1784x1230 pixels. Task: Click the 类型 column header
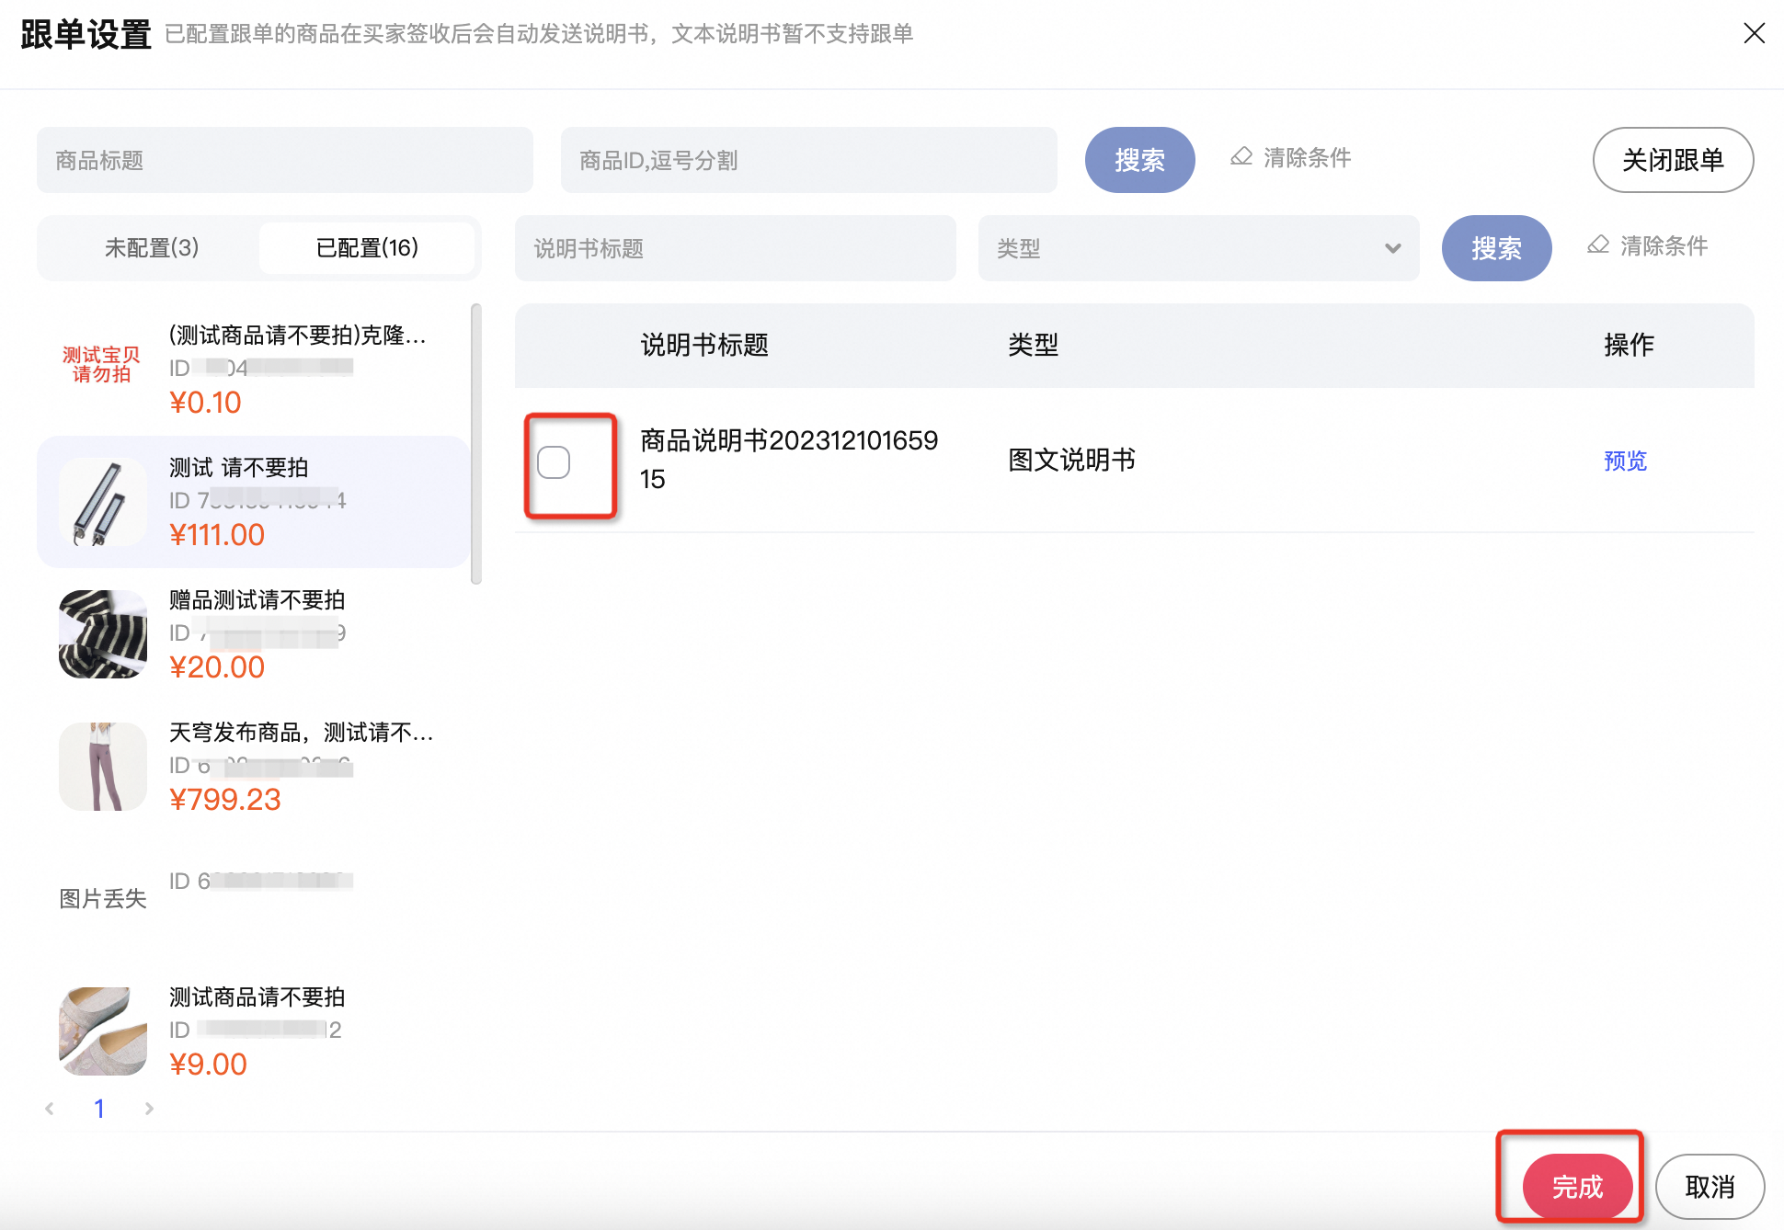(x=1033, y=345)
